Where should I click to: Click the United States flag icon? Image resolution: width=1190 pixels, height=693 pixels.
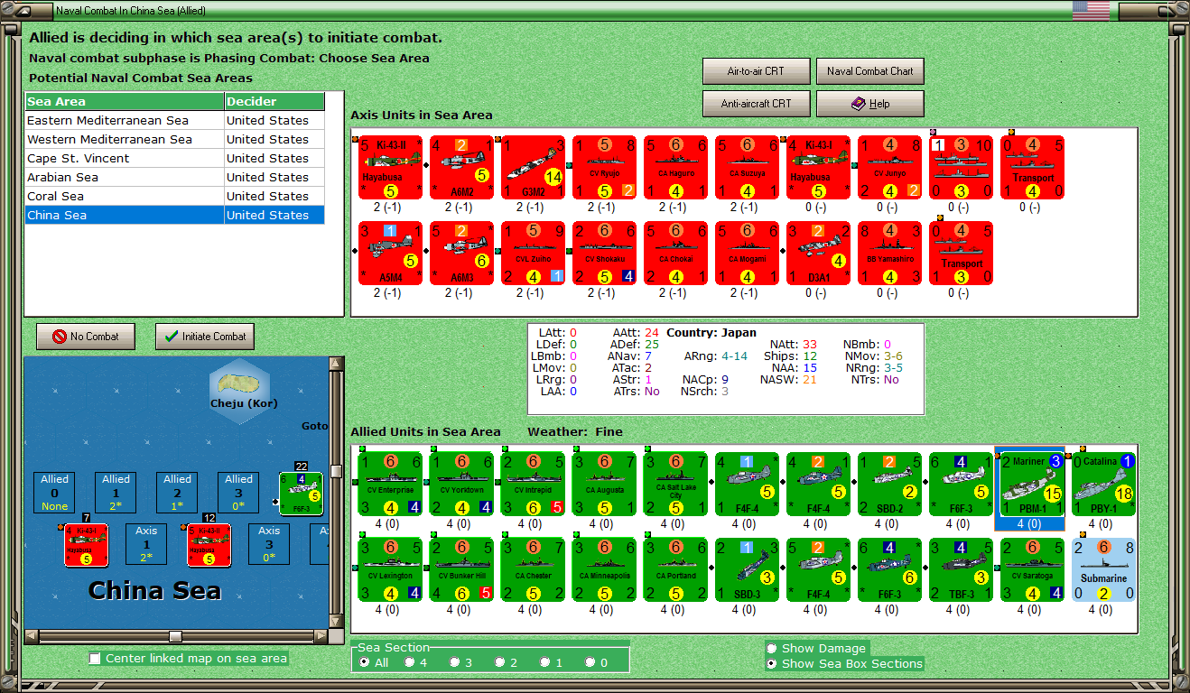[1091, 11]
